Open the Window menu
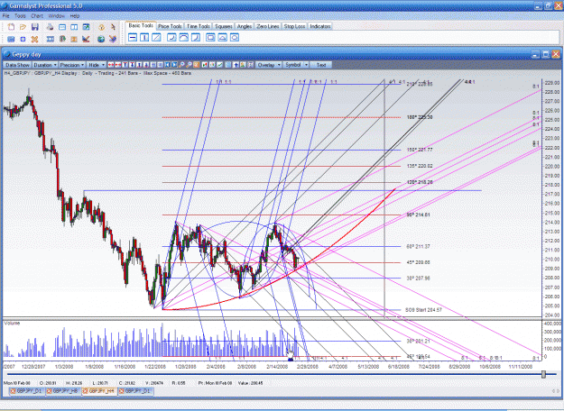 (56, 16)
